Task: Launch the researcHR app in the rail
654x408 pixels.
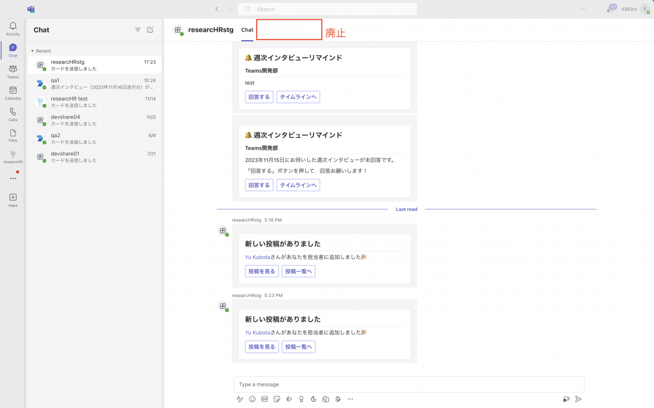Action: 13,157
